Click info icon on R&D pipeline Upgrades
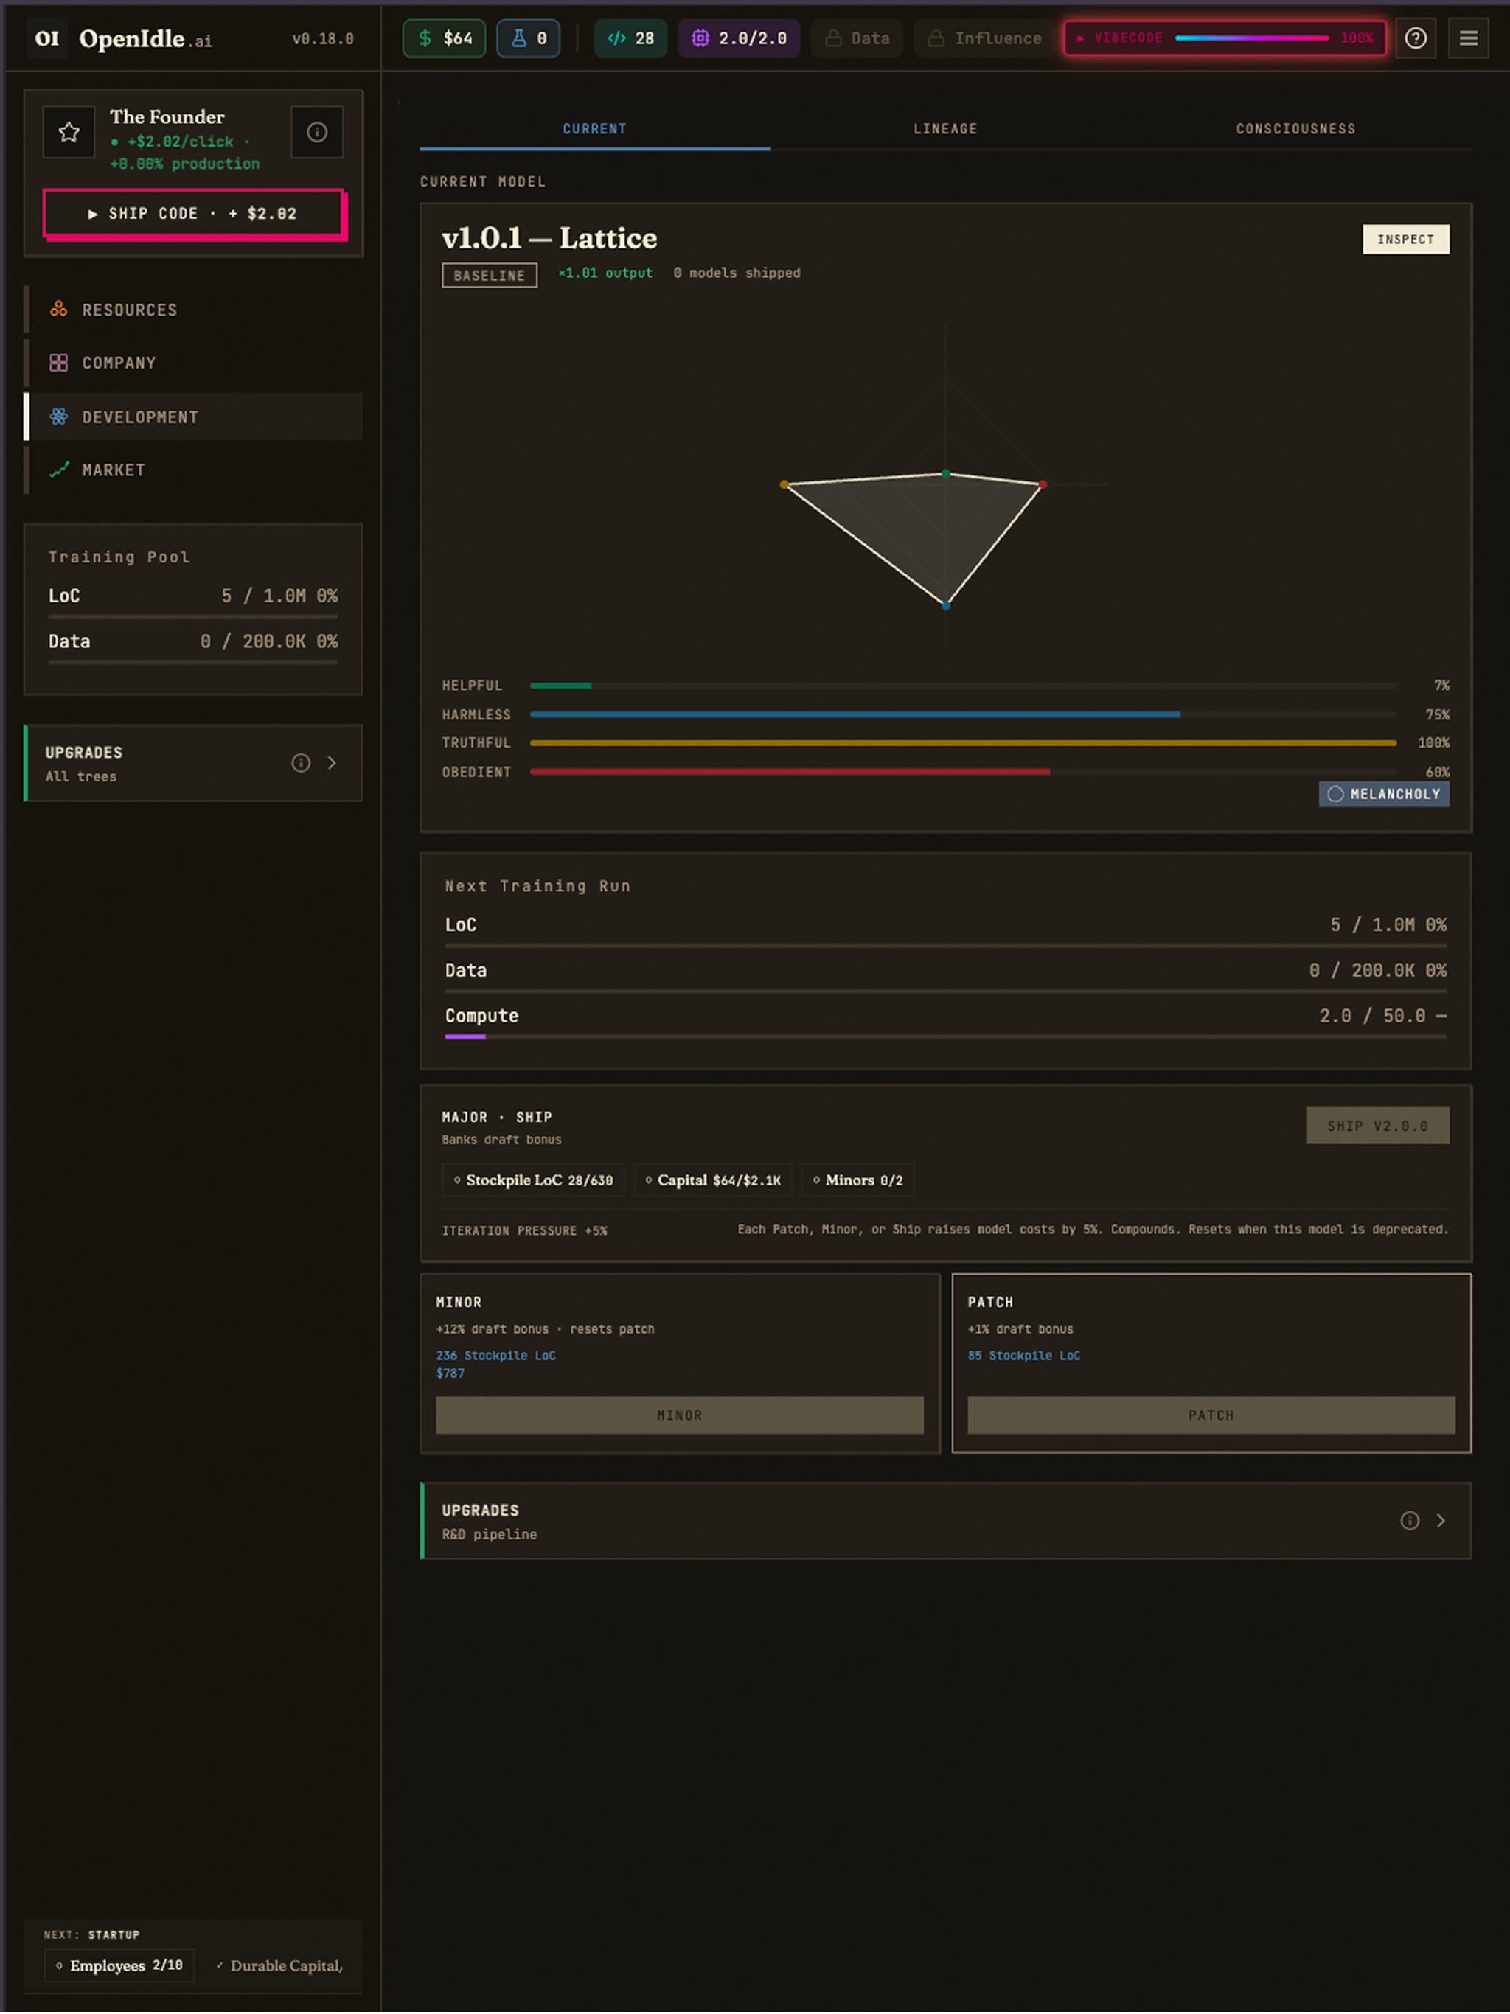Image resolution: width=1510 pixels, height=2014 pixels. coord(1409,1521)
